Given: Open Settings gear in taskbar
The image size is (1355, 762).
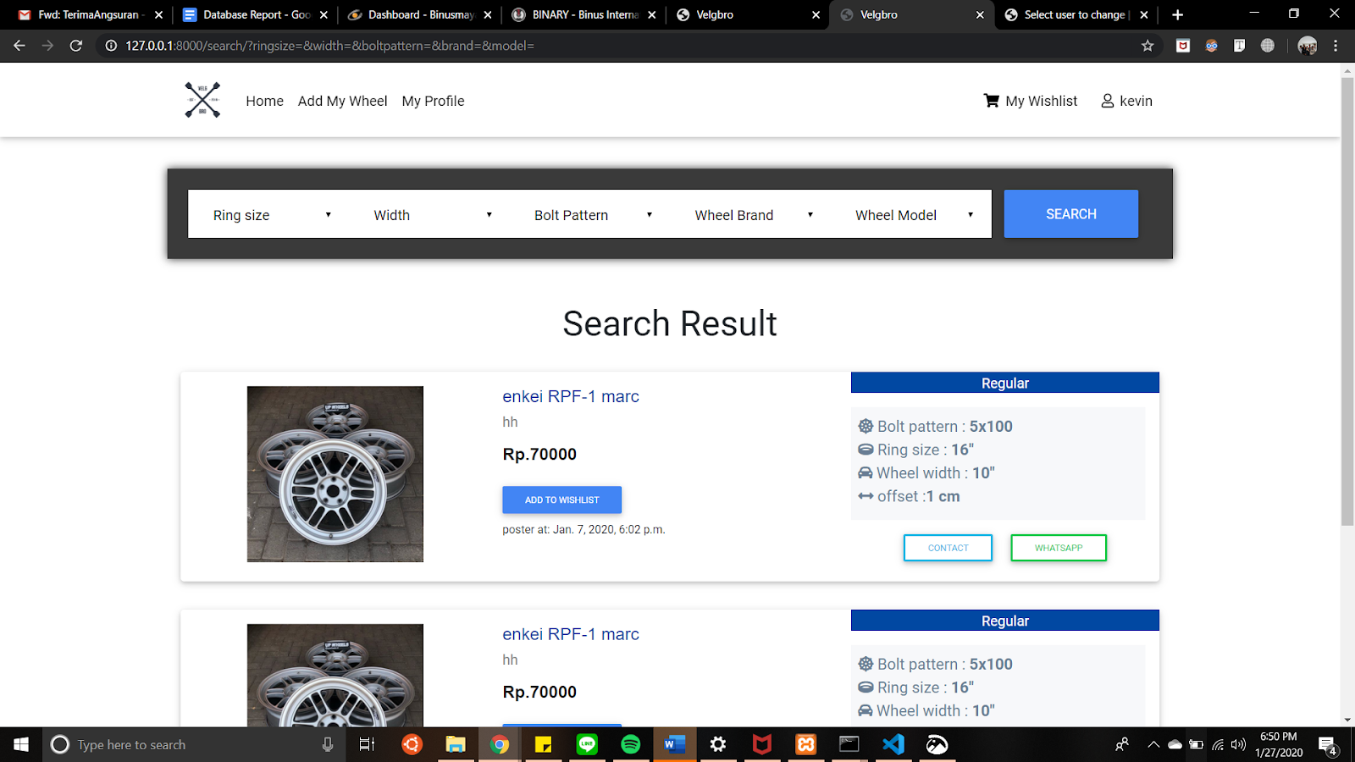Looking at the screenshot, I should coord(718,744).
